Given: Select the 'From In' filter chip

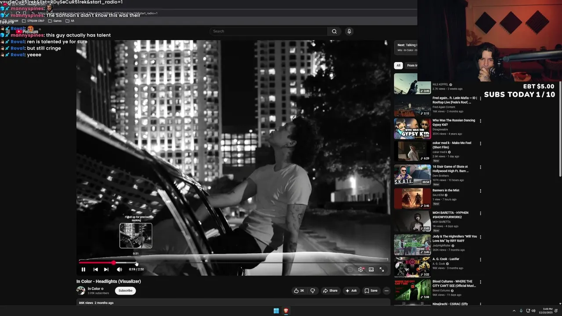Looking at the screenshot, I should click(x=412, y=65).
